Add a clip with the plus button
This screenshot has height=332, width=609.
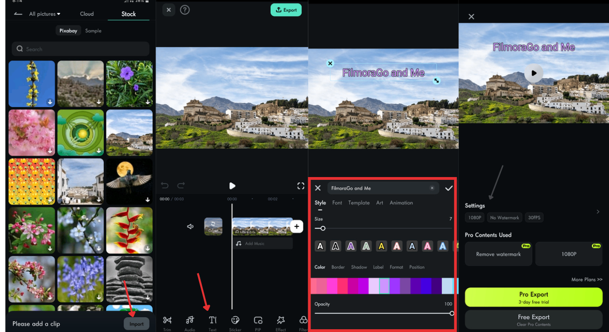[x=296, y=226]
